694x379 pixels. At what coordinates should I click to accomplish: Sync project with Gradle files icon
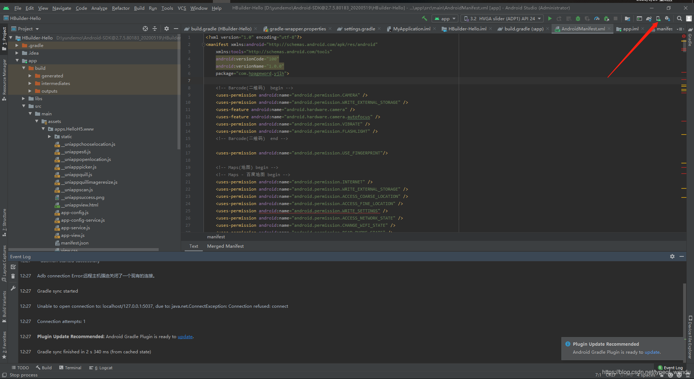click(649, 18)
